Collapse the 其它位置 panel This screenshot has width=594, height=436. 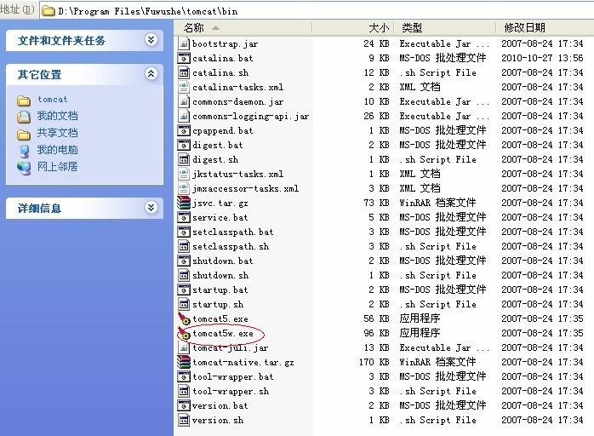151,74
